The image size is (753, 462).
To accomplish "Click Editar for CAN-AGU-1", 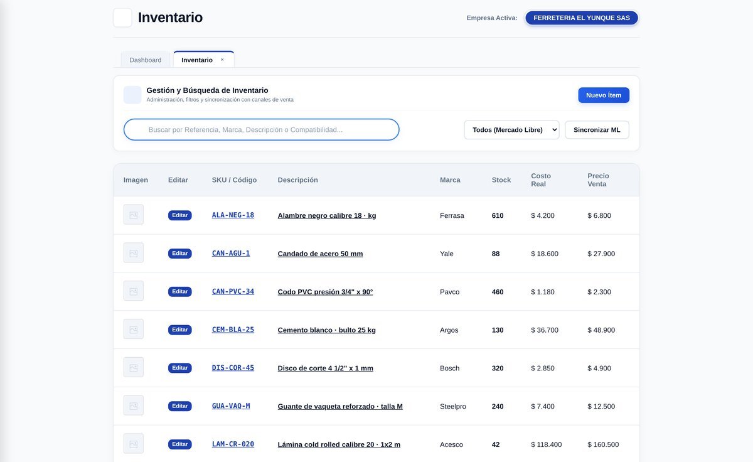I will pyautogui.click(x=180, y=254).
